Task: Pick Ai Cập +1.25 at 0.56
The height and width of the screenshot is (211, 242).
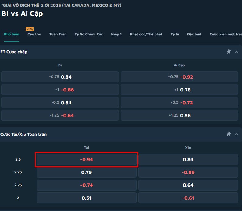Action: click(179, 115)
